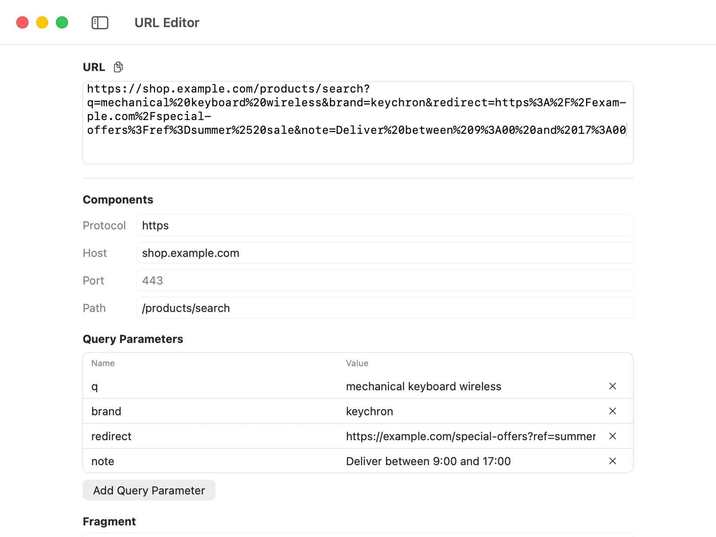Minimize the window with the yellow button
The image size is (716, 537).
(42, 22)
